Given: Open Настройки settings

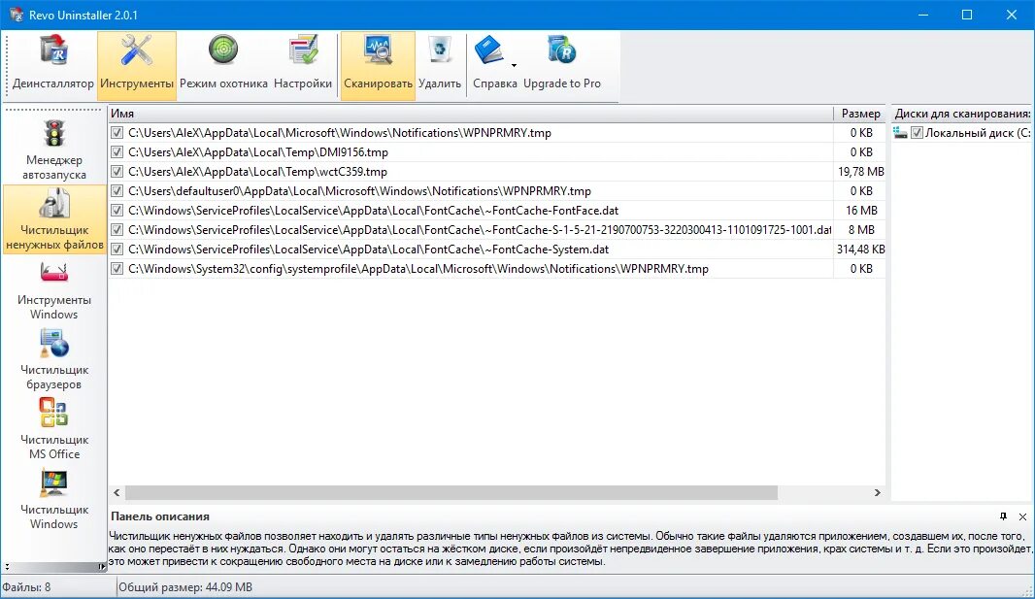Looking at the screenshot, I should point(303,65).
